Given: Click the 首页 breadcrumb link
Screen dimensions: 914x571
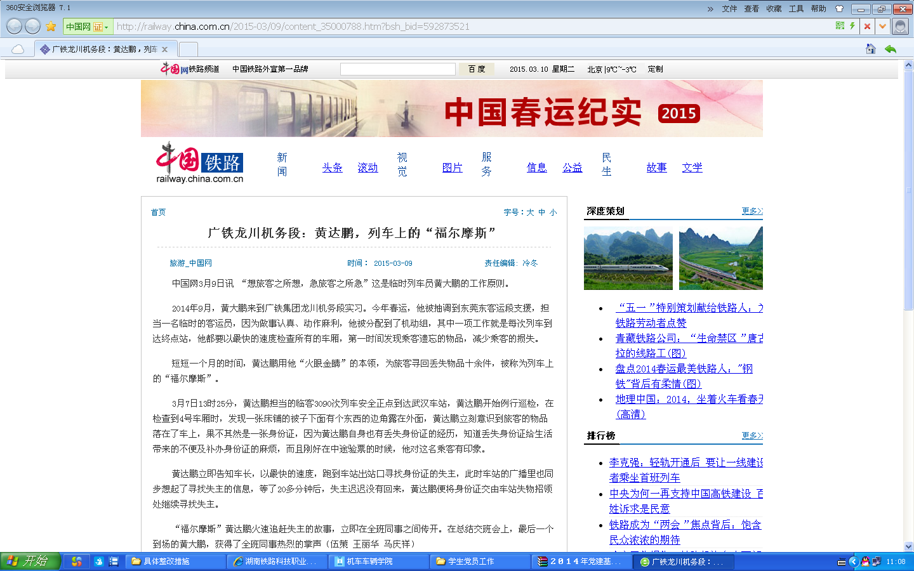Looking at the screenshot, I should coord(158,213).
